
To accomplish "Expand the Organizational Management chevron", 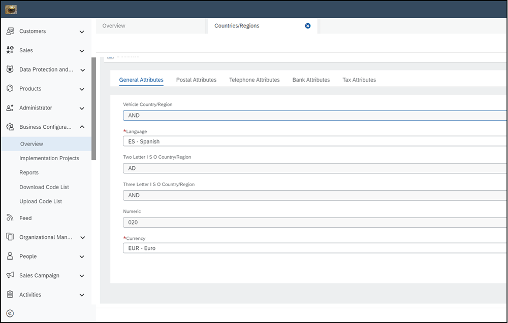I will (82, 237).
